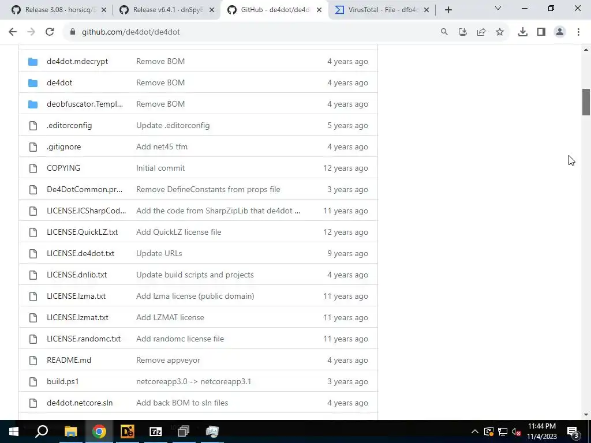The width and height of the screenshot is (591, 443).
Task: Open the build.ps1 file
Action: click(x=62, y=382)
